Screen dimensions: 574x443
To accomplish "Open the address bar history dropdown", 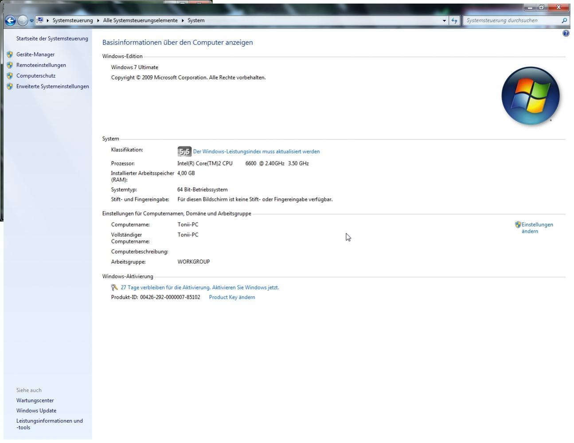I will 444,20.
